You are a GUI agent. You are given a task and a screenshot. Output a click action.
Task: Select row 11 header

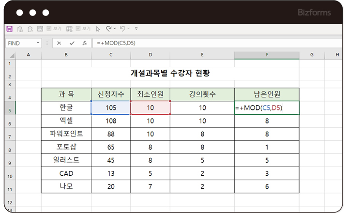coord(10,186)
